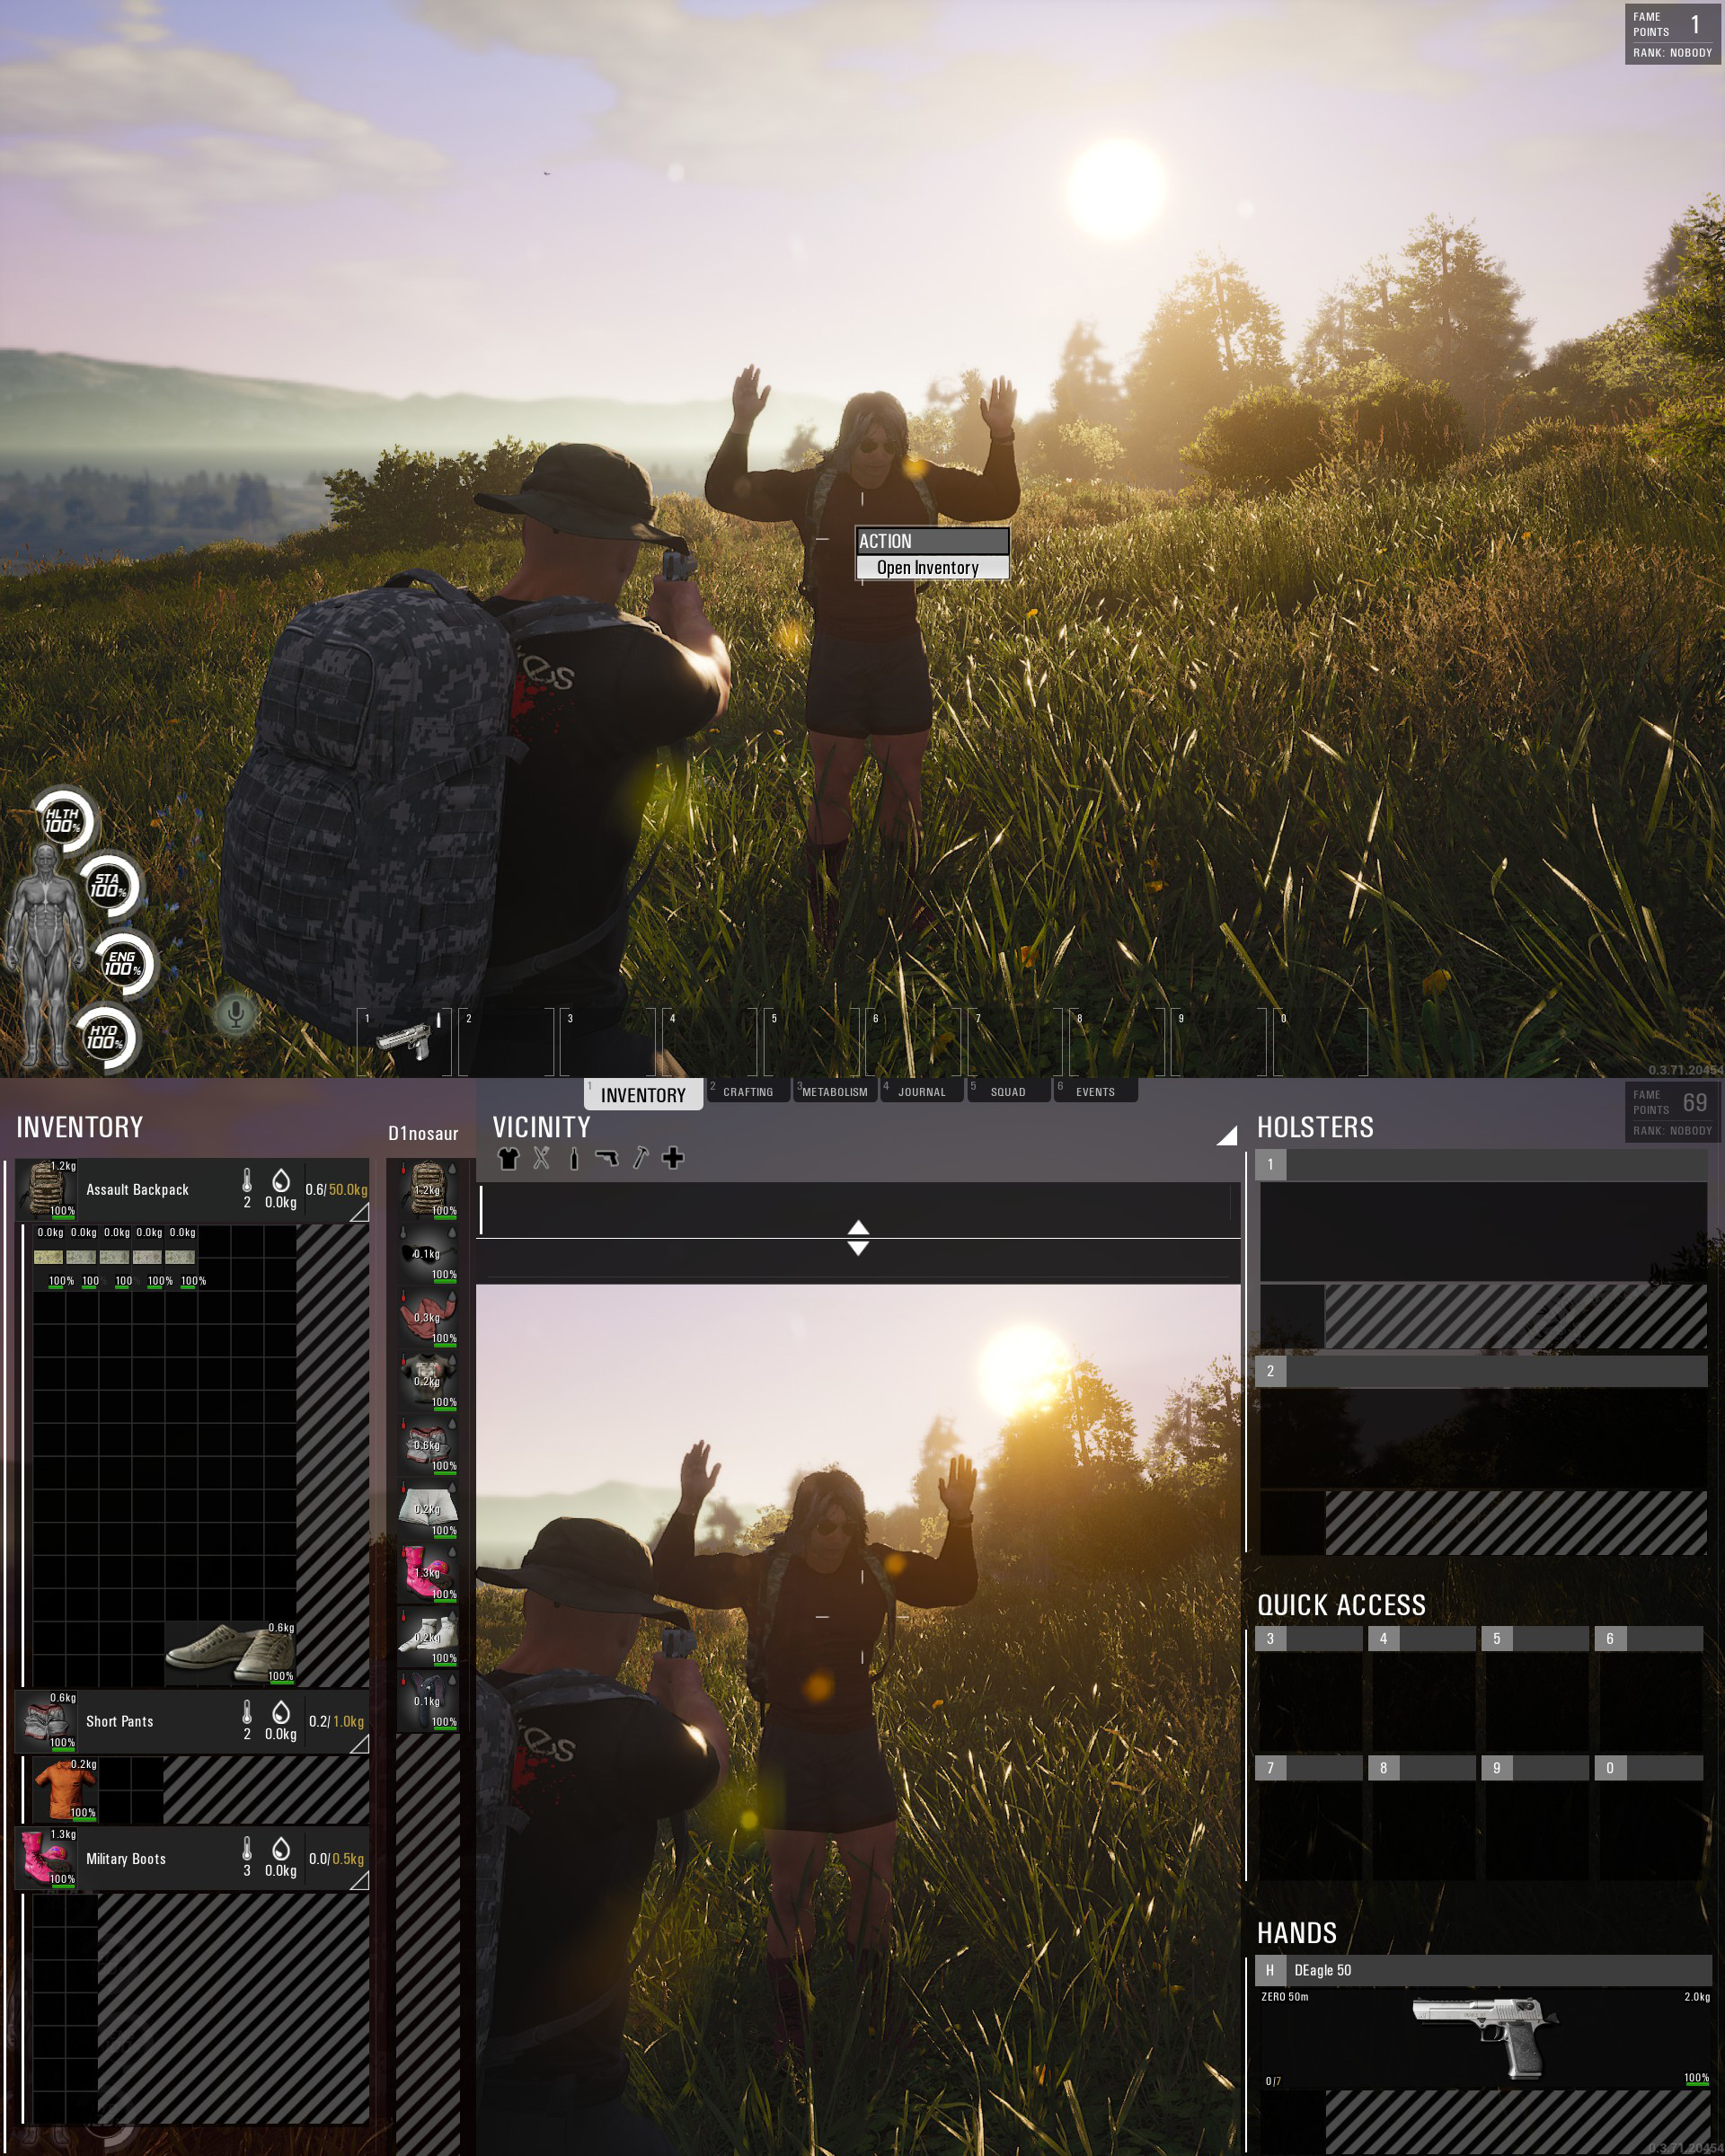Open the Metabolism tab

click(x=835, y=1091)
